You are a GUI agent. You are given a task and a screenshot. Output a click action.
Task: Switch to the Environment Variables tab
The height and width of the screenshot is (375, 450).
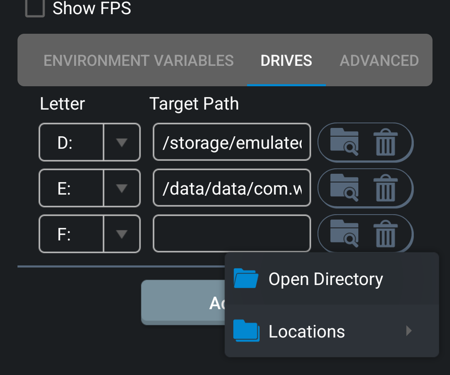coord(138,61)
